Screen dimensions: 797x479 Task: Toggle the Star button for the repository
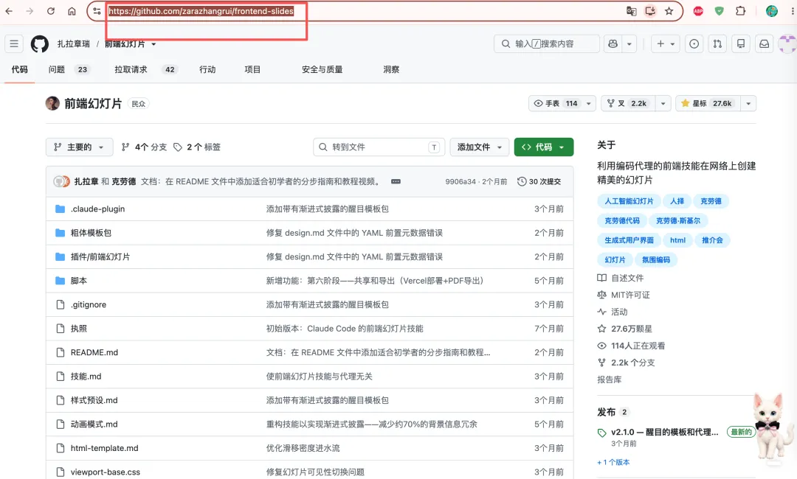pos(708,103)
